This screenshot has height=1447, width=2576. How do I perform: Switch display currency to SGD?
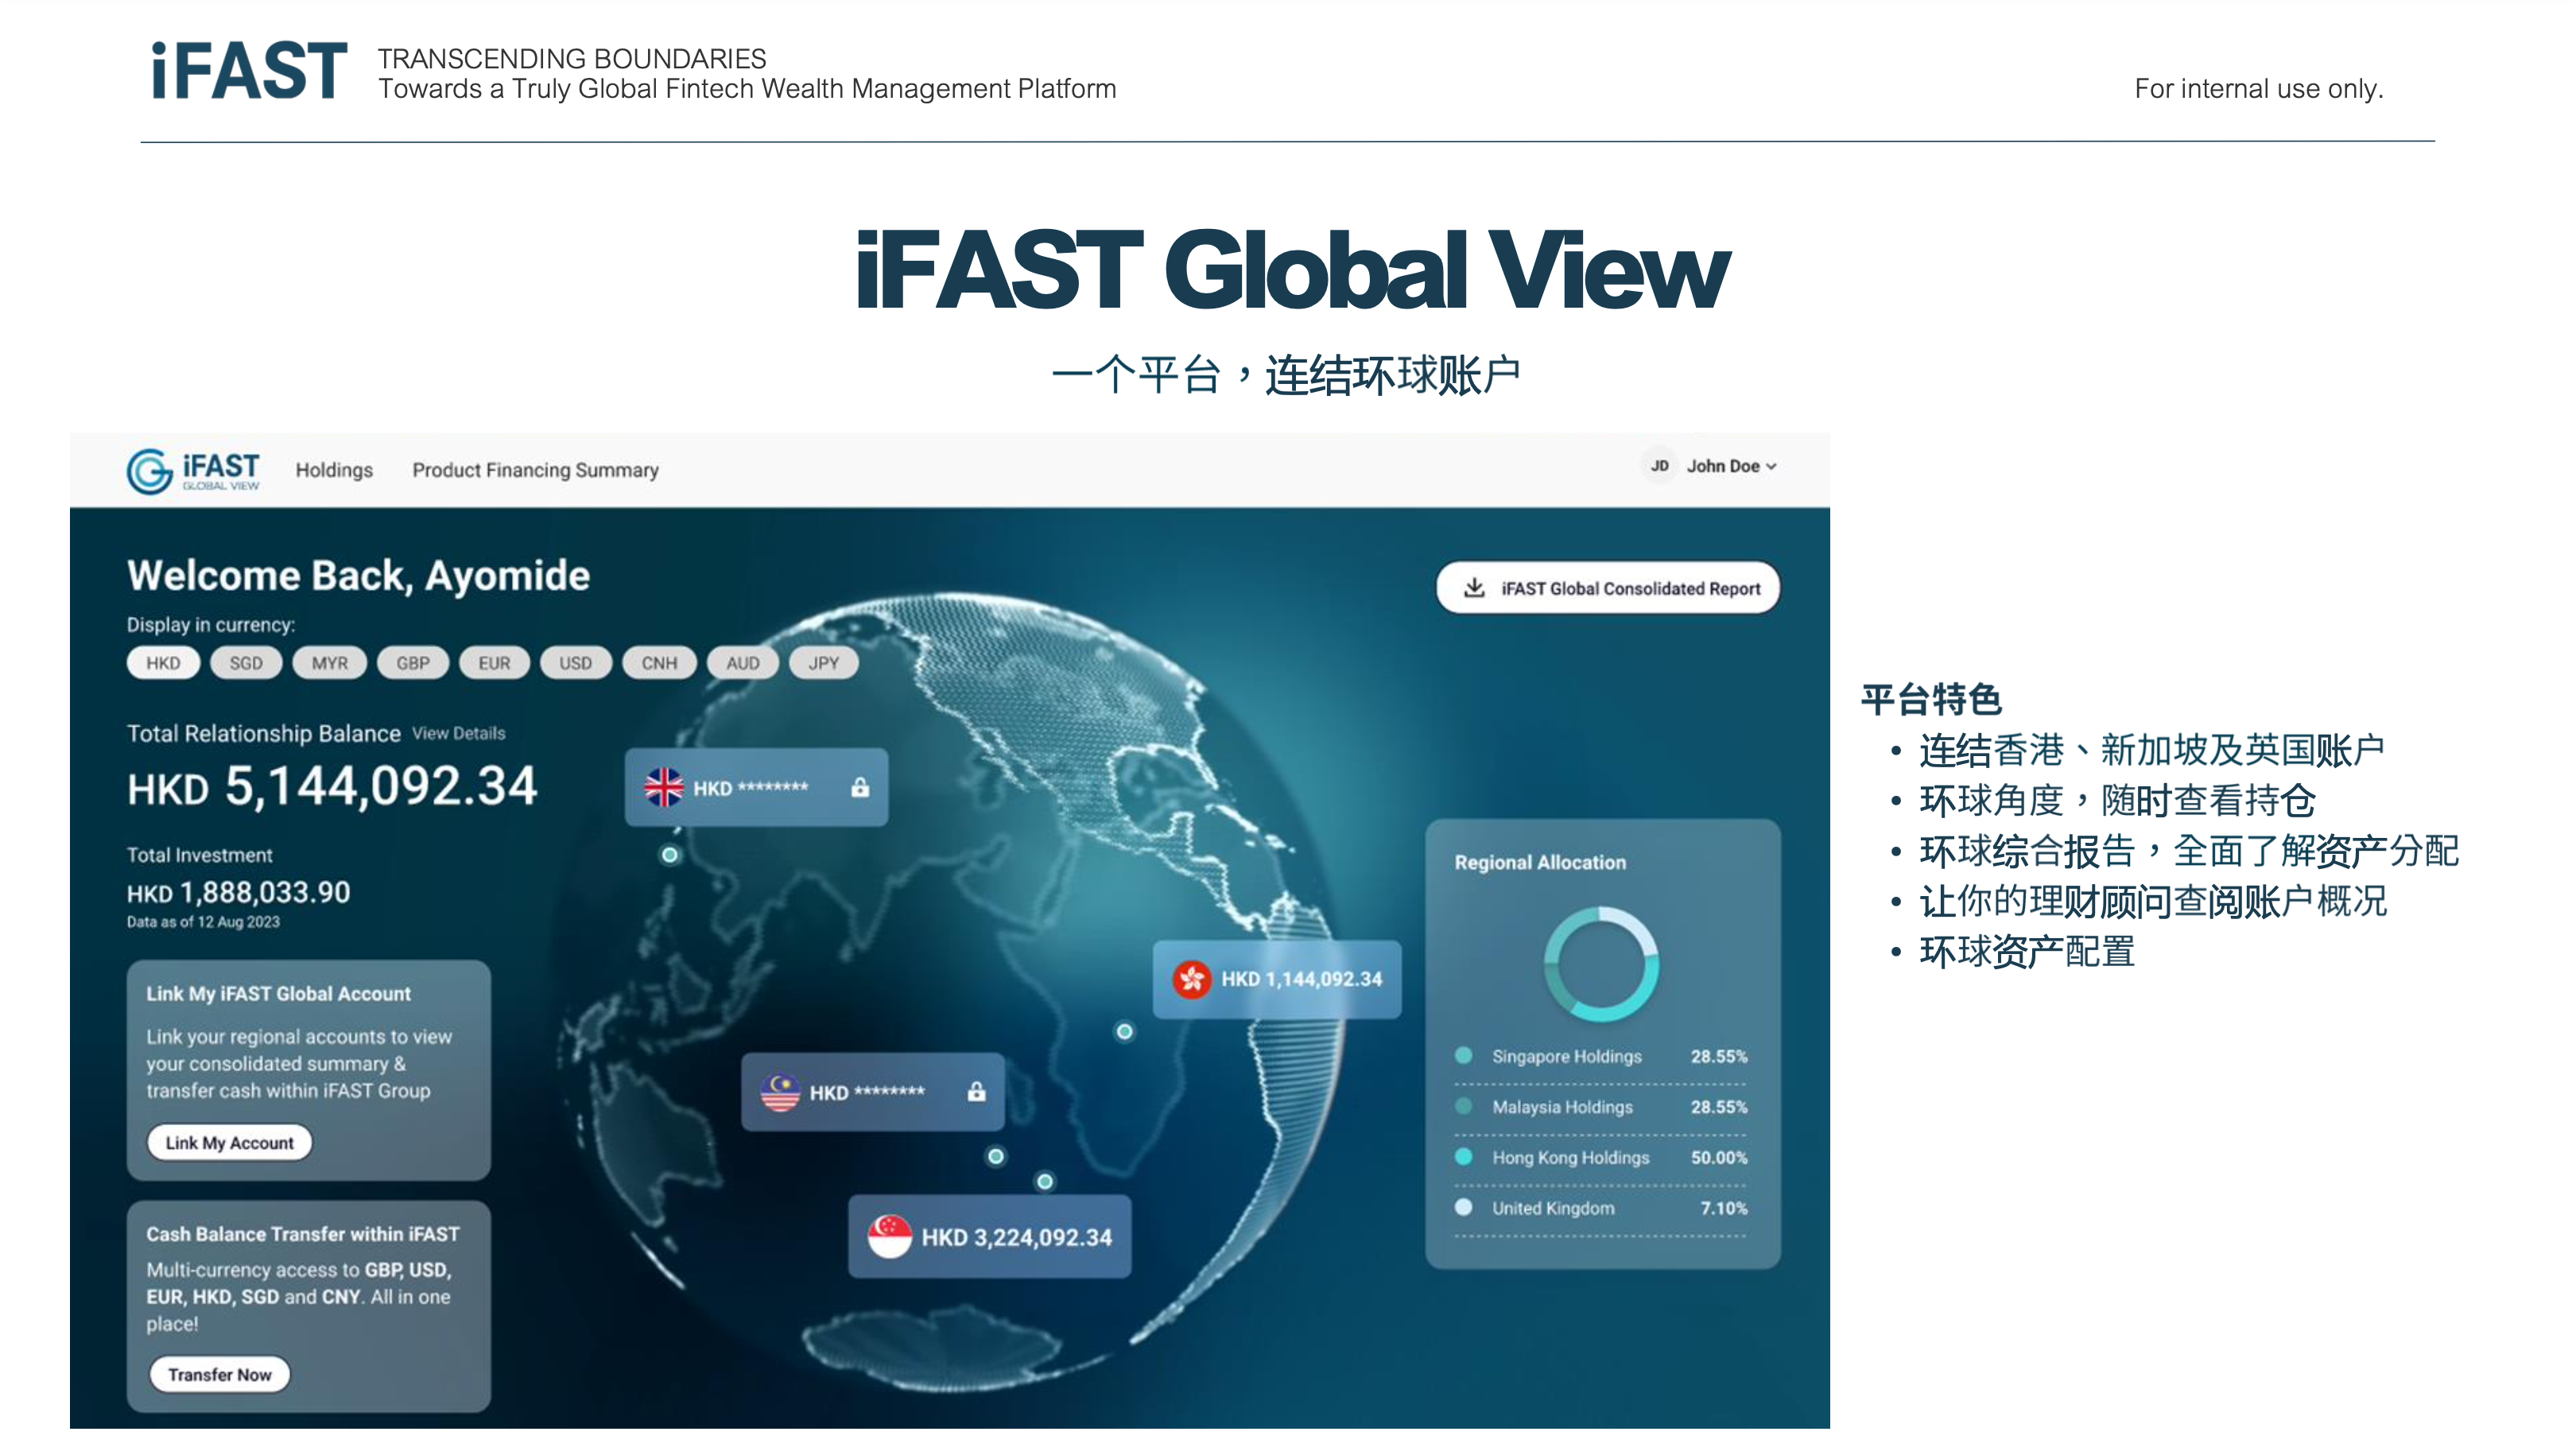pyautogui.click(x=246, y=663)
